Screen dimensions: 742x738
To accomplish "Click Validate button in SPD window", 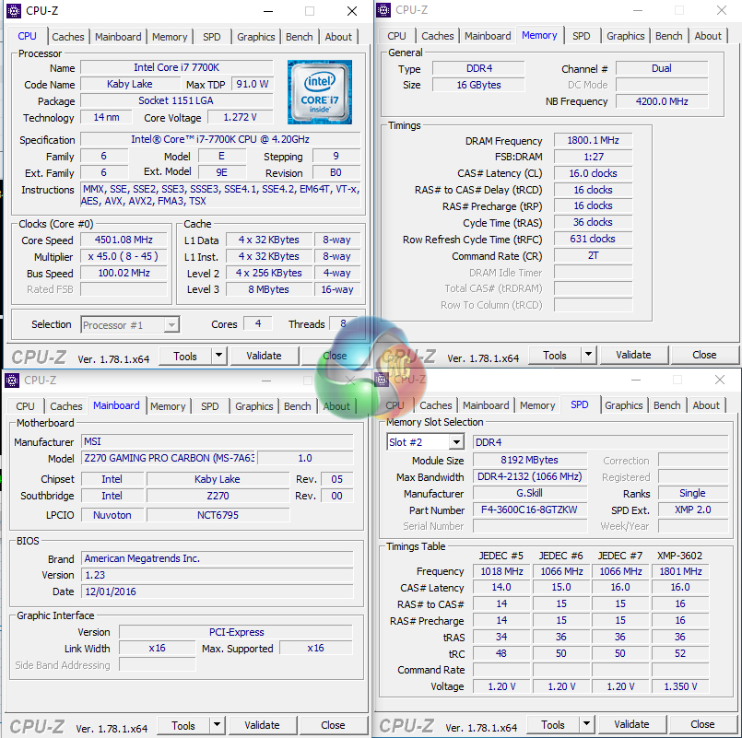I will [631, 724].
